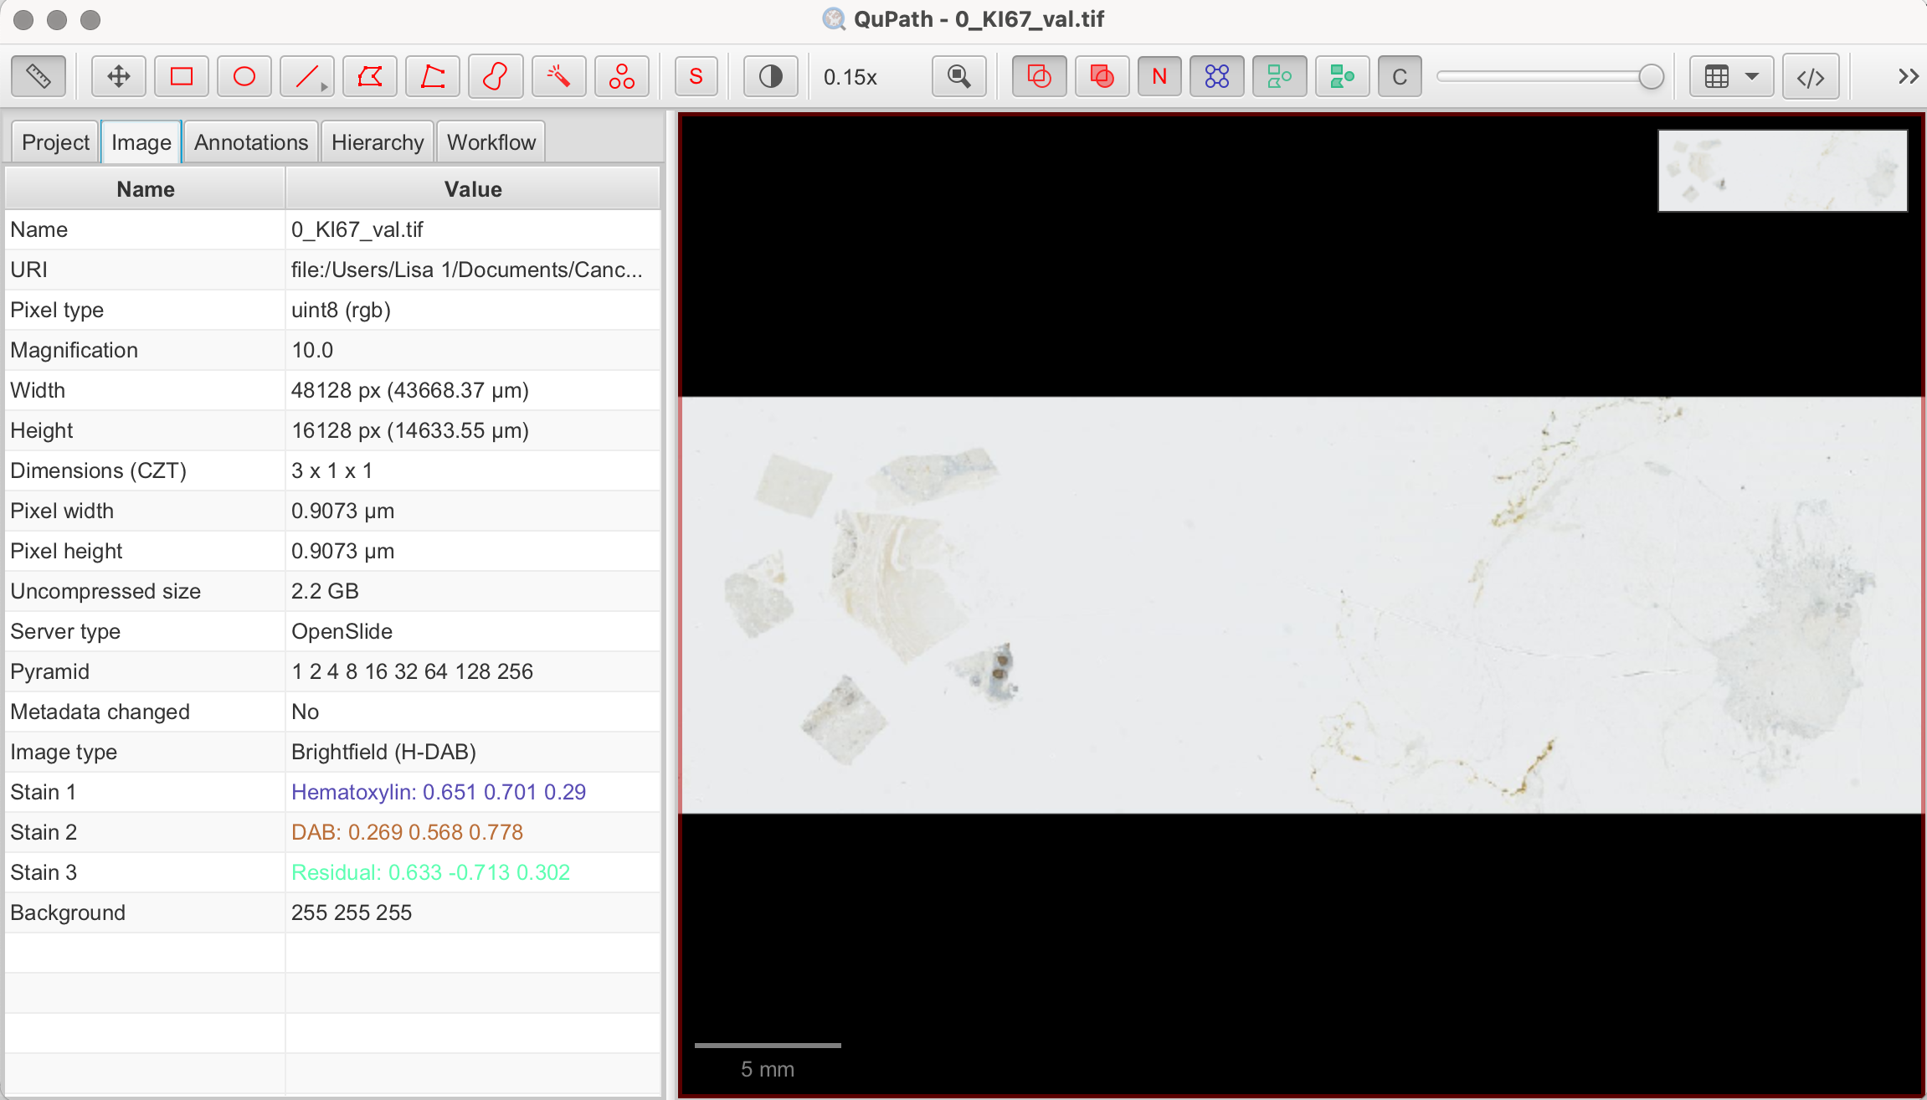Viewport: 1927px width, 1100px height.
Task: Switch to the Annotations tab
Action: 250,142
